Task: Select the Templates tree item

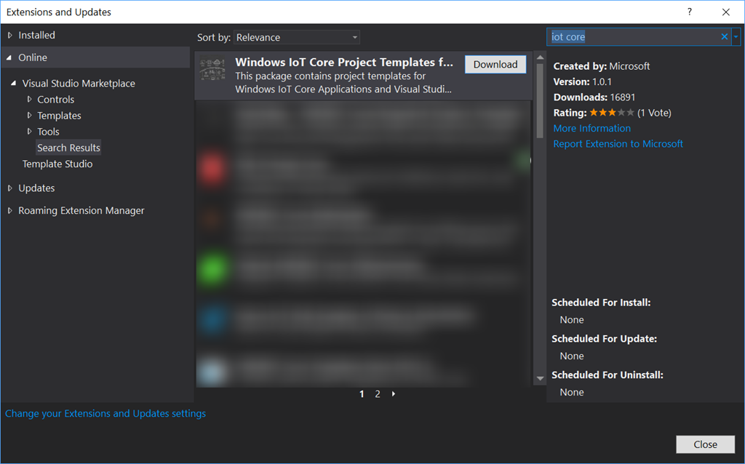Action: 59,116
